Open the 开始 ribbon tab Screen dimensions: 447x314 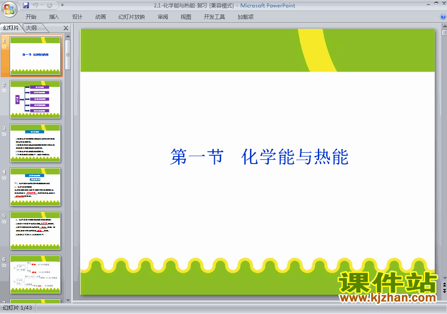[x=31, y=17]
